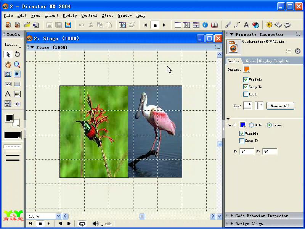Select the abl editable field tool
The width and height of the screenshot is (305, 229).
tap(8, 84)
